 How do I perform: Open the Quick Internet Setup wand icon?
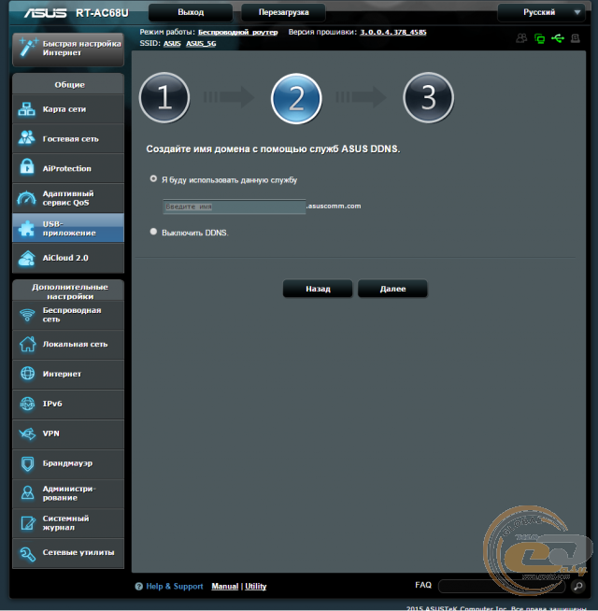pos(28,48)
